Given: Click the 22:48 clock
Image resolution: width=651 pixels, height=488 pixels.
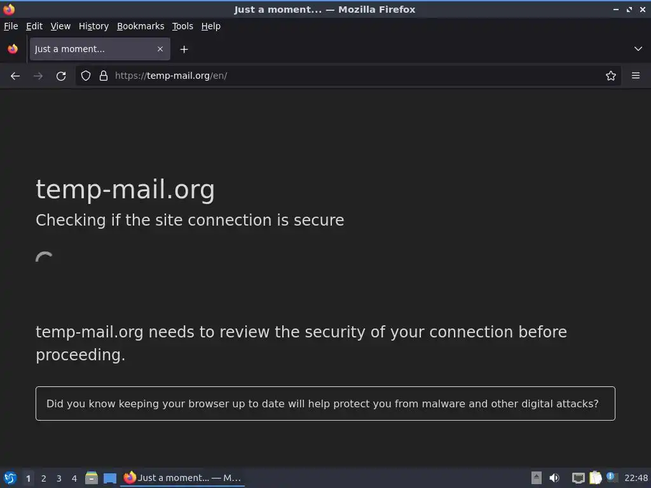Looking at the screenshot, I should (x=636, y=478).
